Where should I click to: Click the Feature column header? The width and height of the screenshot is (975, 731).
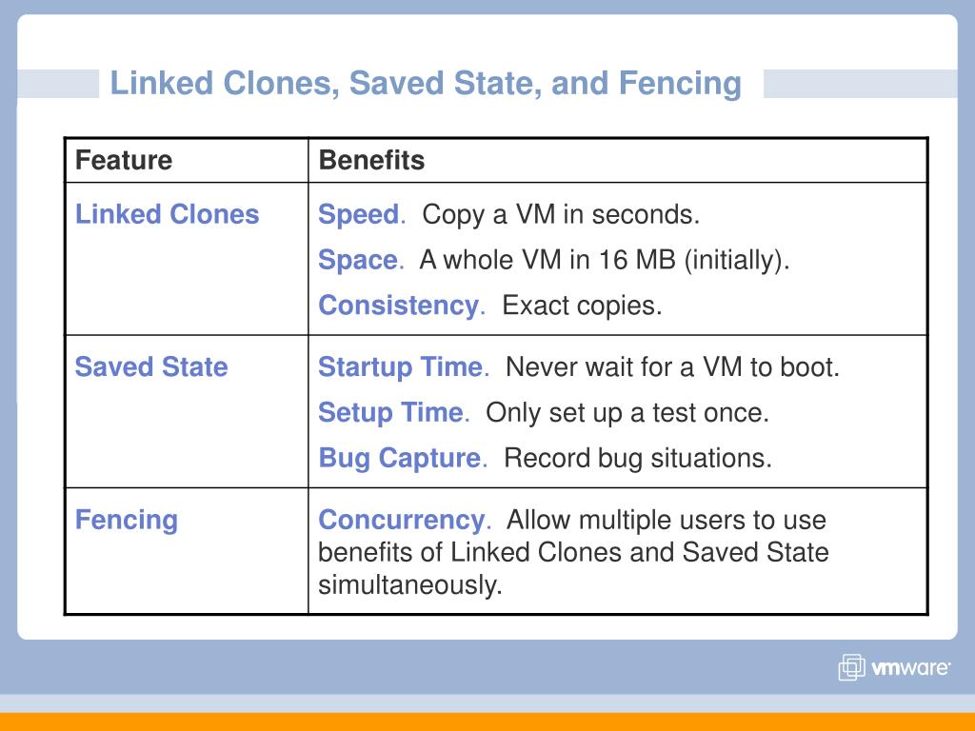pos(124,160)
